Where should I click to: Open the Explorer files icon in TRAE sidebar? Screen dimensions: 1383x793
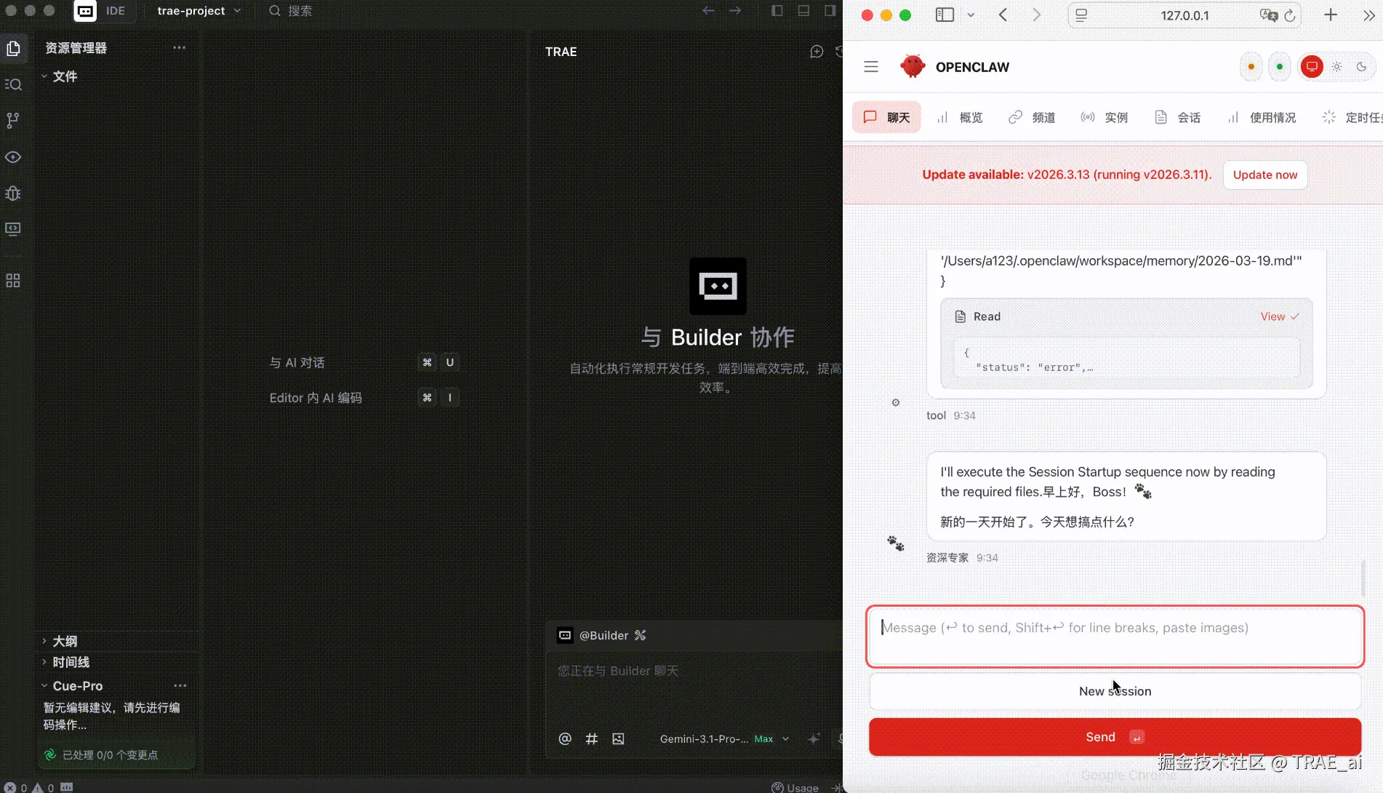pyautogui.click(x=13, y=49)
